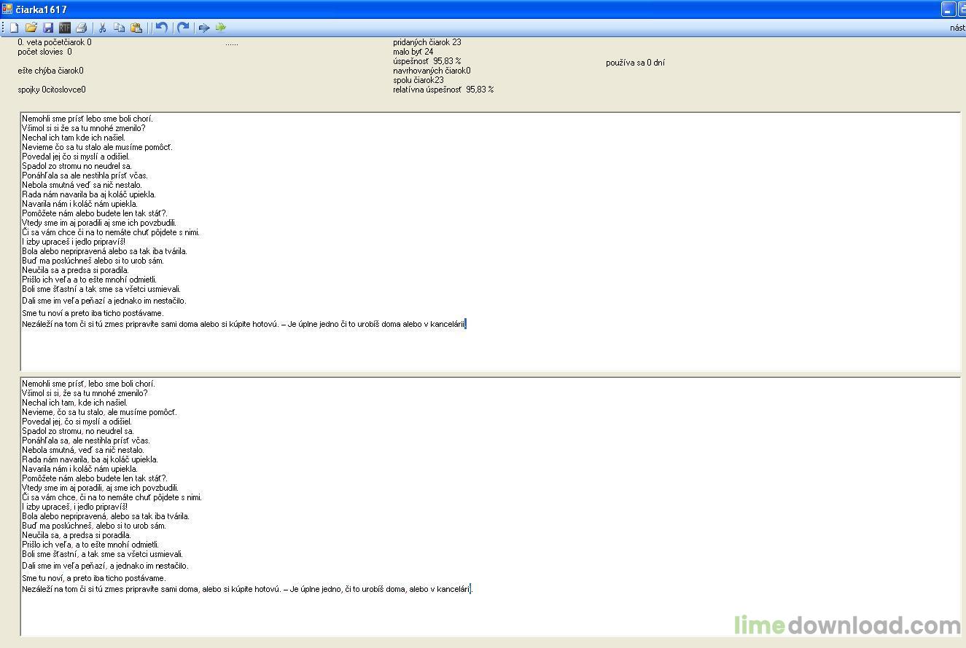
Task: Click 'ešte chýba čiarok0' label
Action: tap(50, 71)
